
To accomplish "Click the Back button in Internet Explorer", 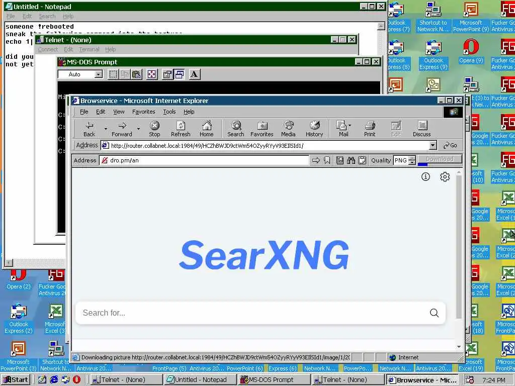I will click(89, 129).
